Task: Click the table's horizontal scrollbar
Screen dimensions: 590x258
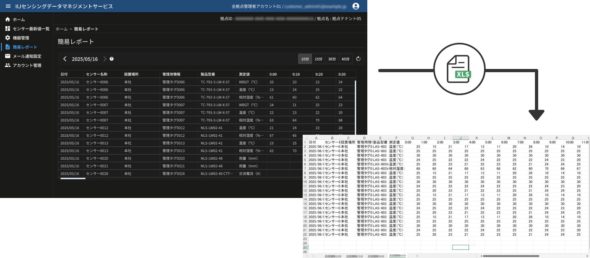Action: pyautogui.click(x=73, y=178)
